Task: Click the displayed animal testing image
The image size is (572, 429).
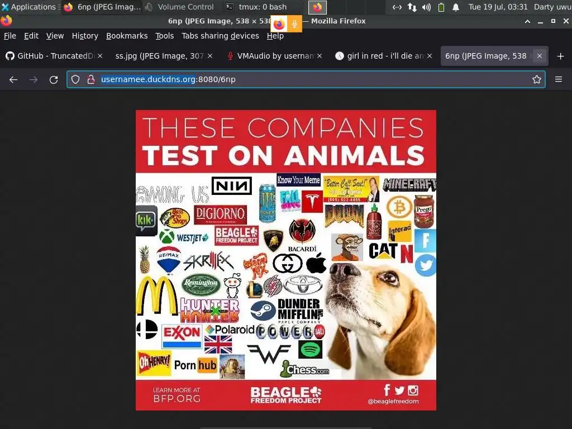Action: pyautogui.click(x=286, y=260)
